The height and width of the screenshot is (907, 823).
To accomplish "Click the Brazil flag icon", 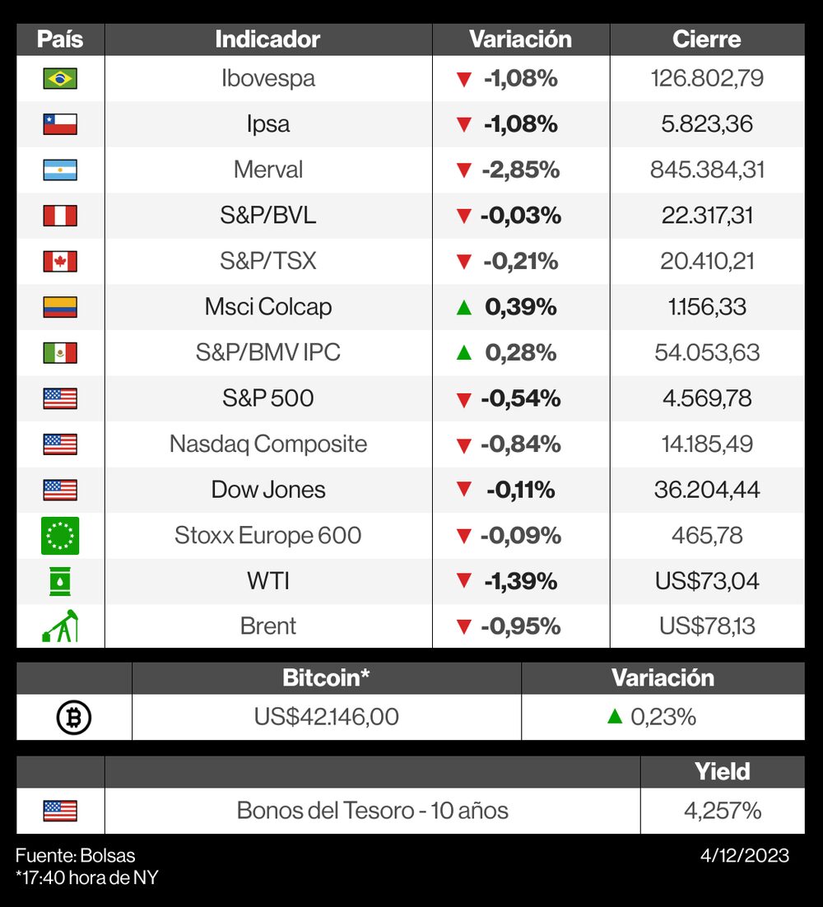I will click(60, 78).
